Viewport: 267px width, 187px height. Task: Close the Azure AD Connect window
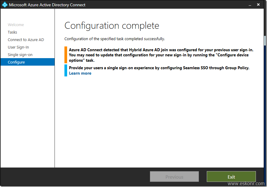tap(258, 4)
